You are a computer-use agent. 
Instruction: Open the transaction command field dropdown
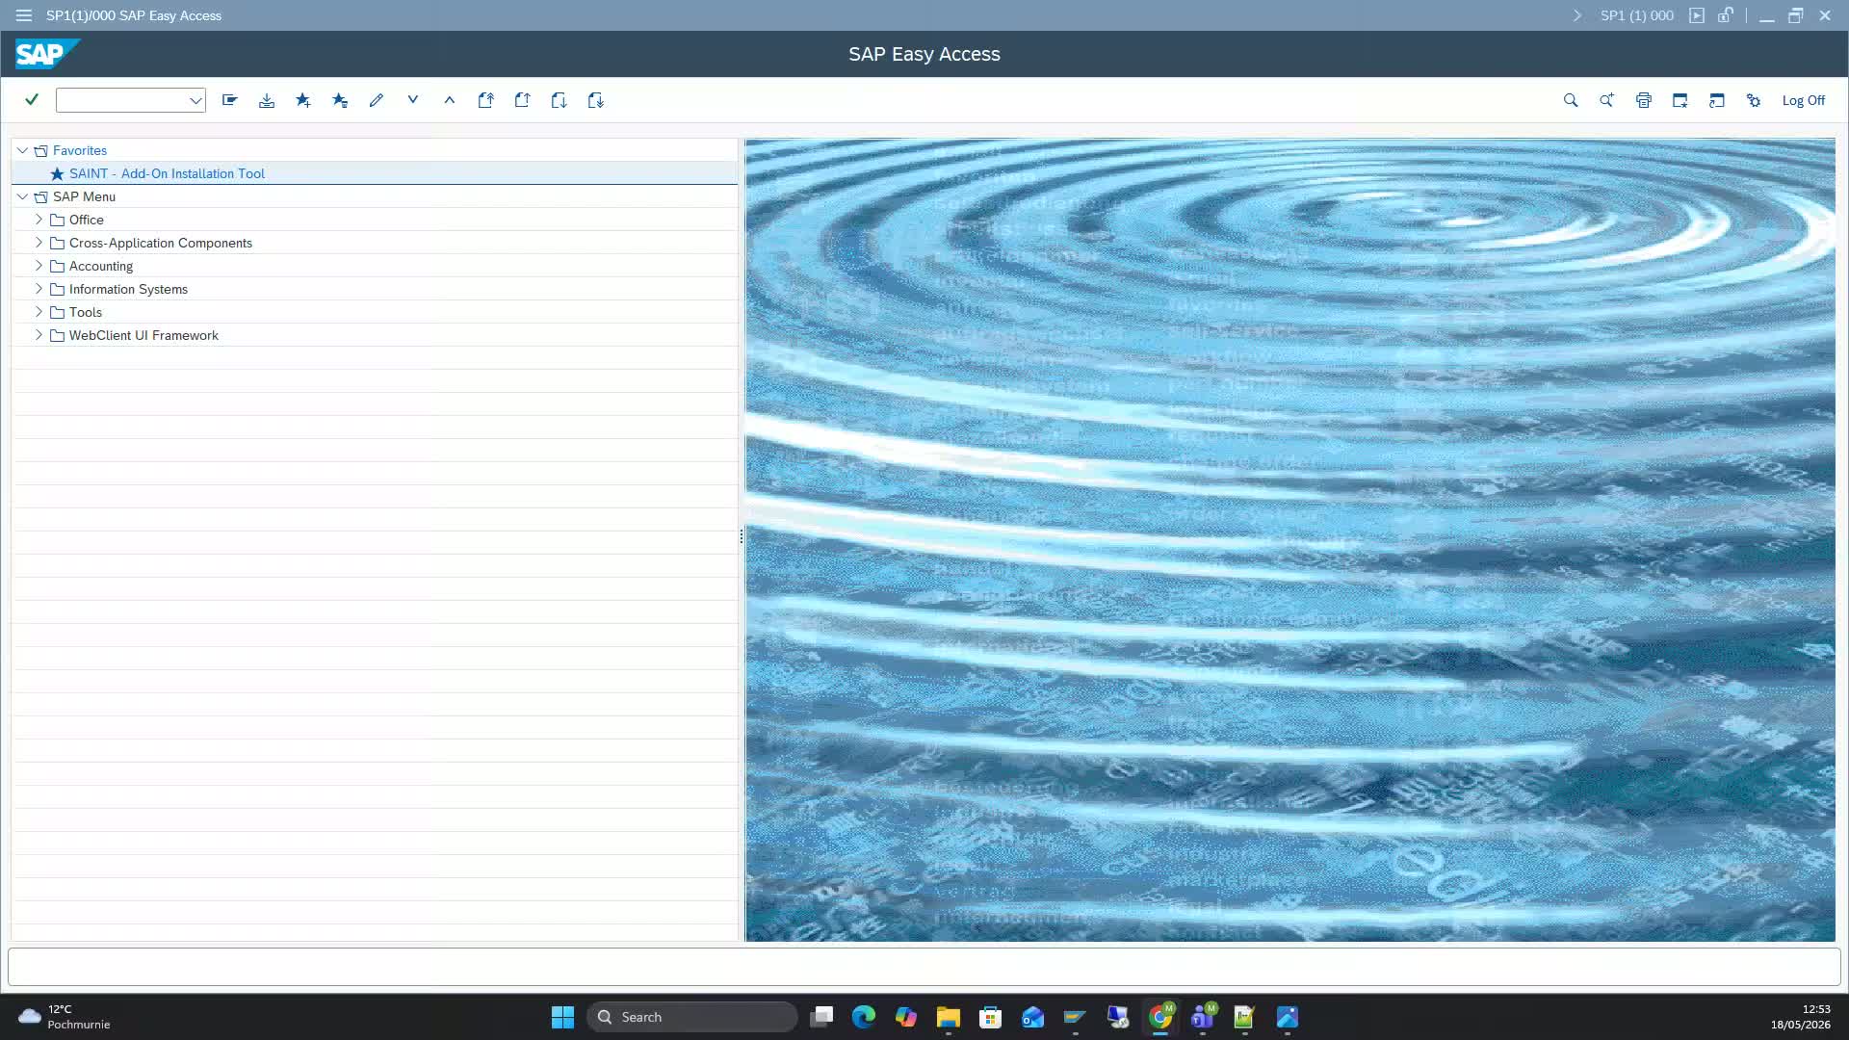(195, 100)
